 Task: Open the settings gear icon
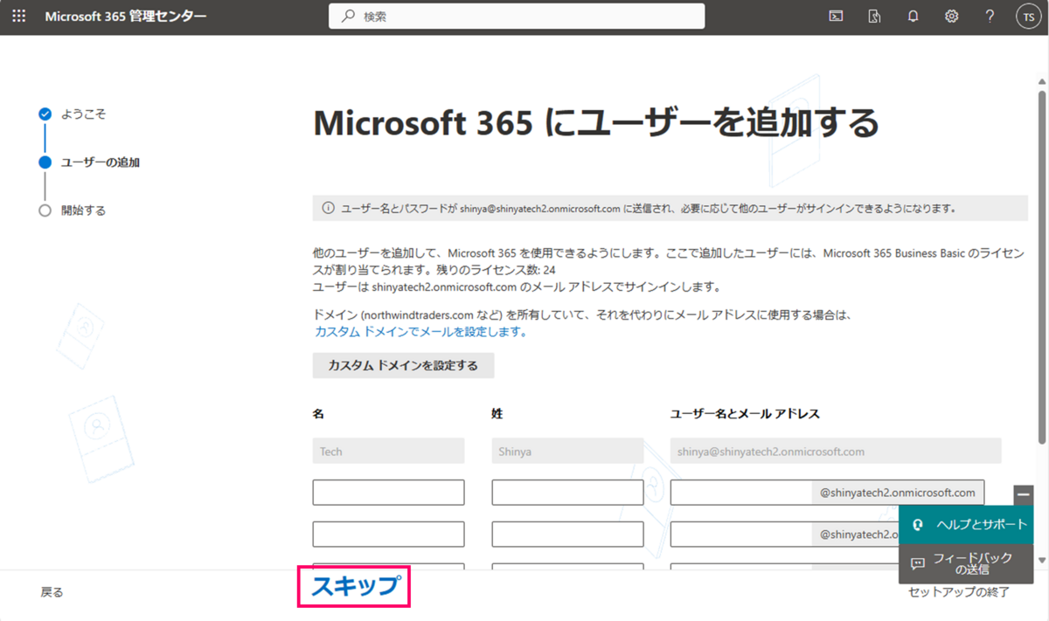[x=951, y=17]
